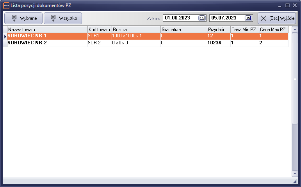The width and height of the screenshot is (301, 187).
Task: Click the Cena Min PZ column header
Action: coord(244,30)
